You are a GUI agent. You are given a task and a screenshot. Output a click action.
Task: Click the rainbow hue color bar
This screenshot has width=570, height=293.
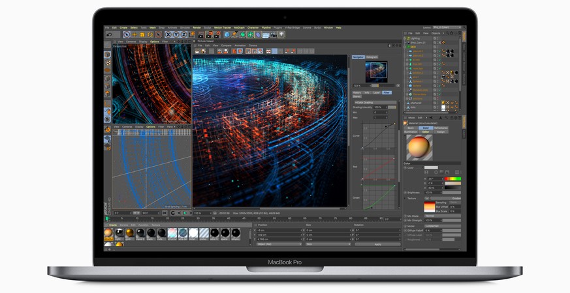click(452, 178)
